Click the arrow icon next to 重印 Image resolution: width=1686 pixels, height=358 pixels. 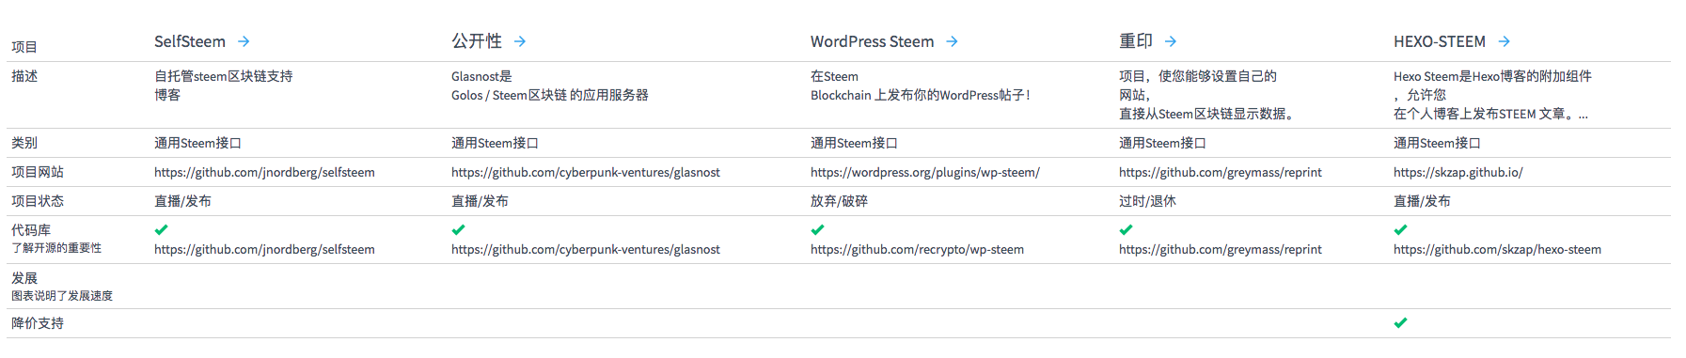1171,41
